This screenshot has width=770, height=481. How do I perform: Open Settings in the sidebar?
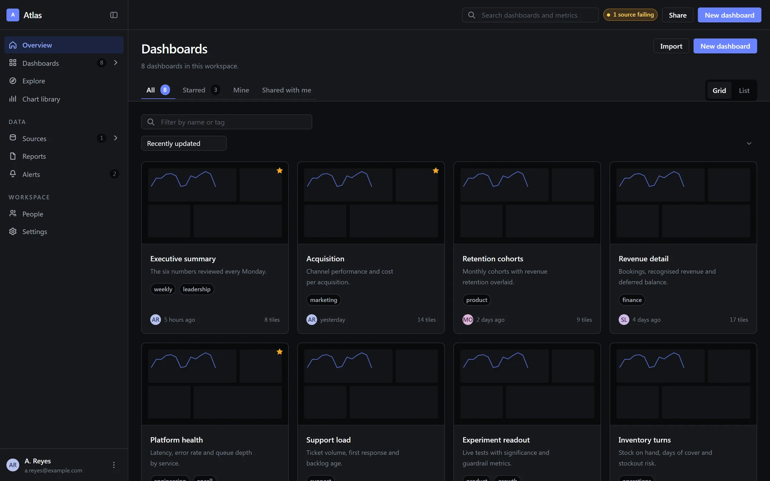tap(64, 232)
